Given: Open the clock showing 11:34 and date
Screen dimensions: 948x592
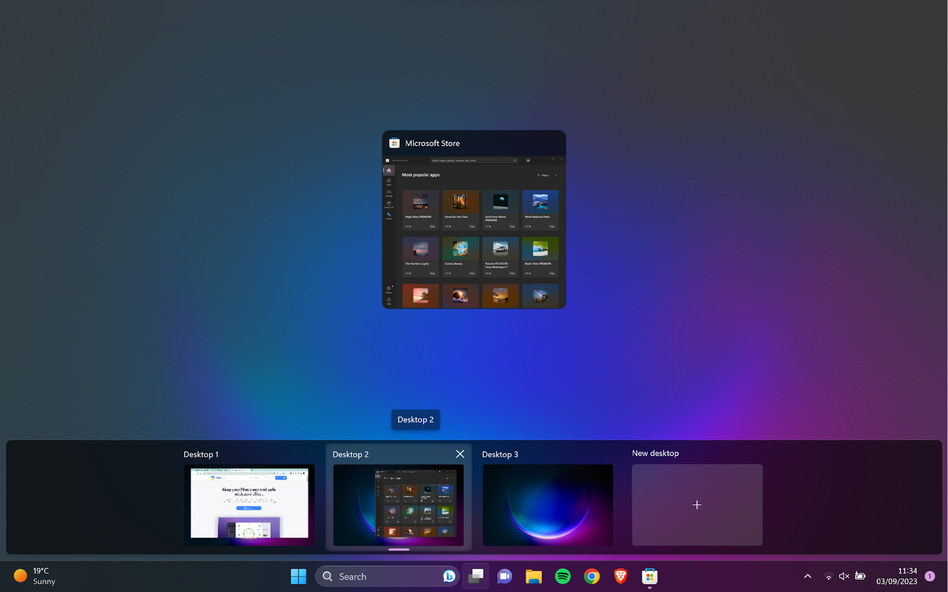Looking at the screenshot, I should click(896, 577).
